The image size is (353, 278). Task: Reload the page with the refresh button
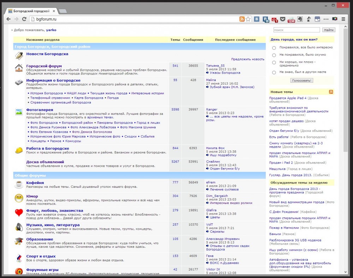pos(24,19)
